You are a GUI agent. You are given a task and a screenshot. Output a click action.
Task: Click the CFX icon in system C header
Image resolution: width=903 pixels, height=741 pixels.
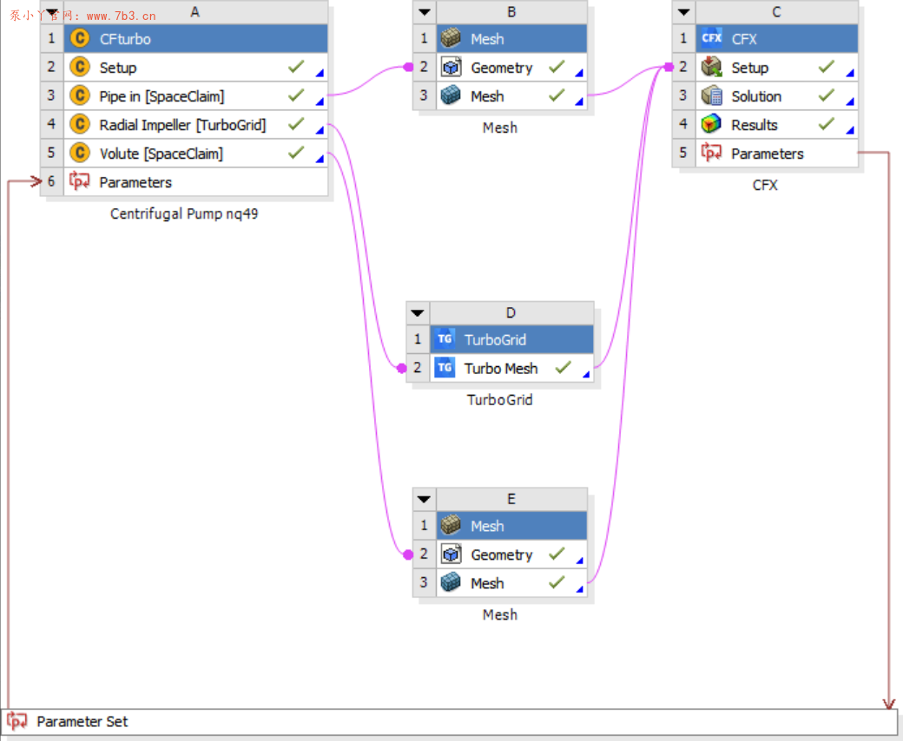(x=712, y=39)
